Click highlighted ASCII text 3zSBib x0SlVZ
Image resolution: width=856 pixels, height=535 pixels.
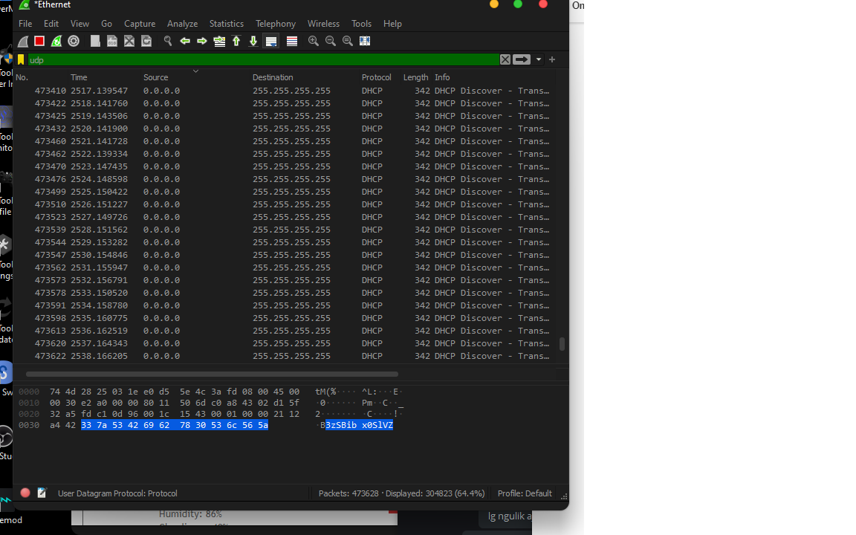pos(359,425)
